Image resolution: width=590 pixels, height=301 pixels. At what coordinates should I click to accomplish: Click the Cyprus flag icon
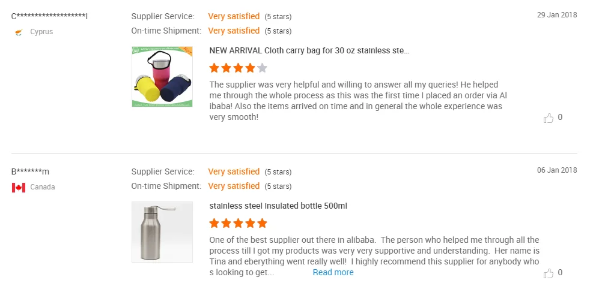tap(19, 32)
